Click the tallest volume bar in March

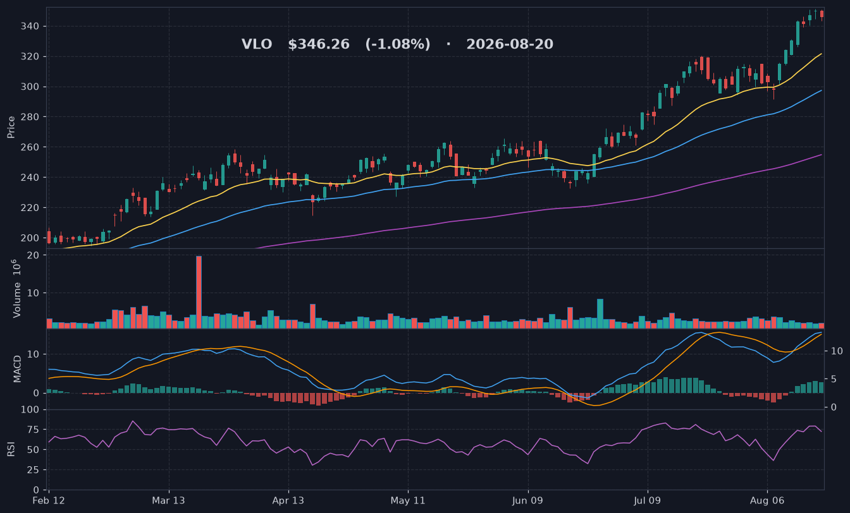(199, 292)
